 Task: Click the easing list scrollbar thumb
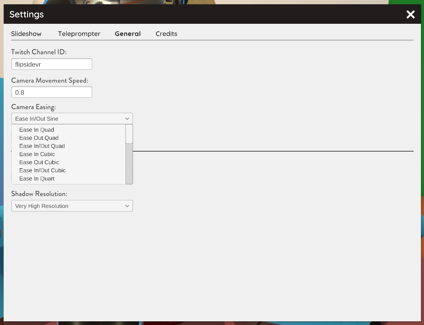coord(129,134)
